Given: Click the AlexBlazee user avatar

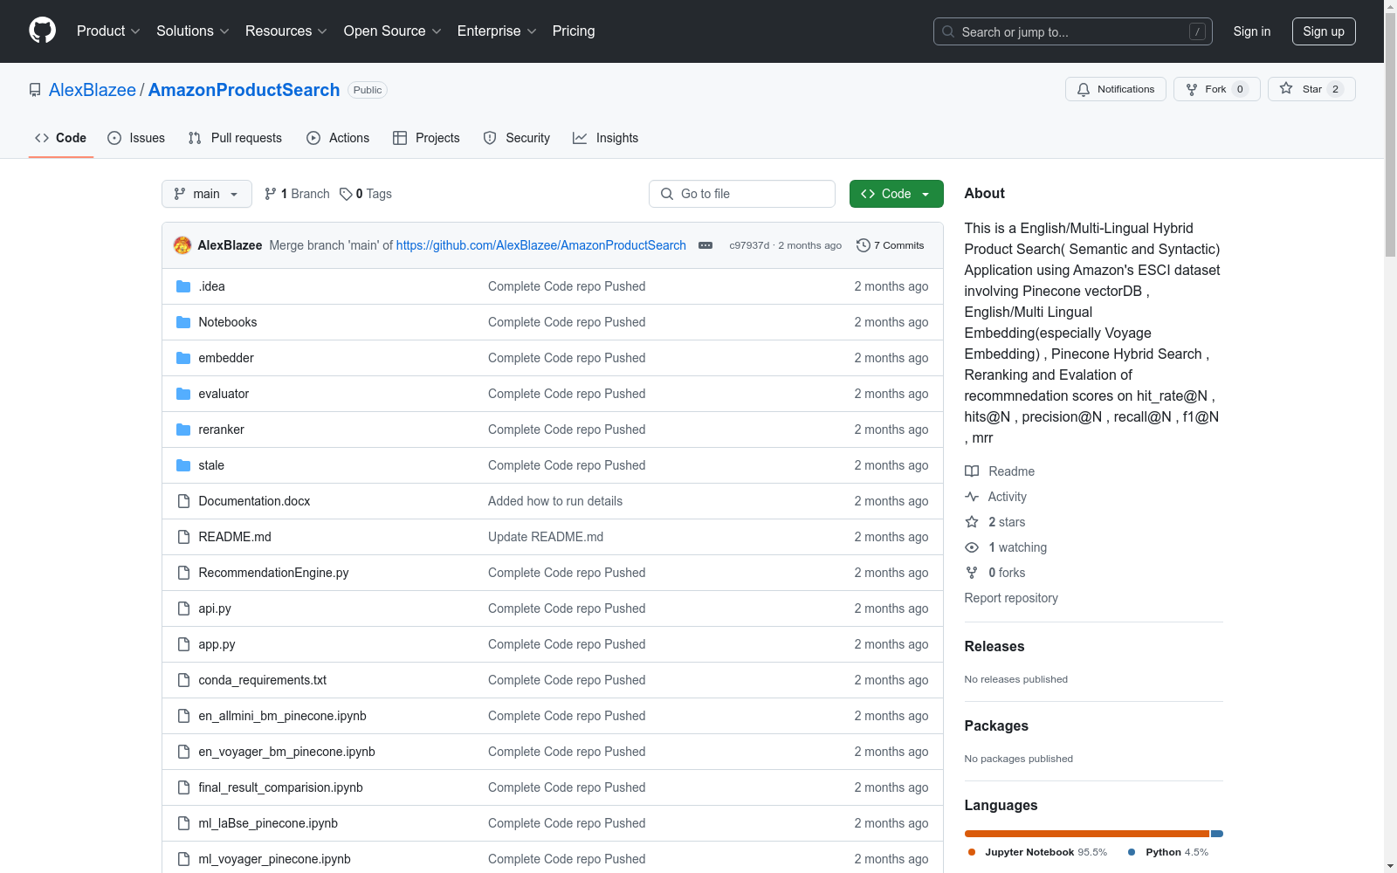Looking at the screenshot, I should 182,245.
